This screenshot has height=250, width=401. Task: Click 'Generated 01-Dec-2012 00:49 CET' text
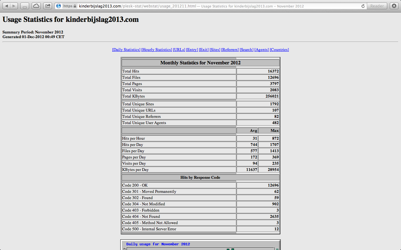[34, 37]
